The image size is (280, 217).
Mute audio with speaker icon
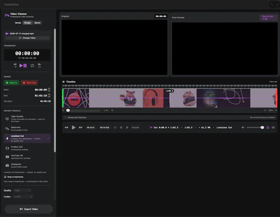point(243,127)
